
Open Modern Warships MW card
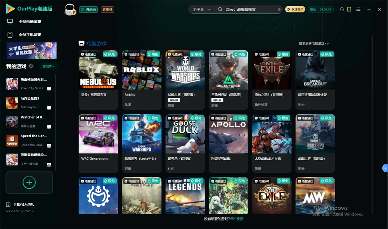click(315, 196)
